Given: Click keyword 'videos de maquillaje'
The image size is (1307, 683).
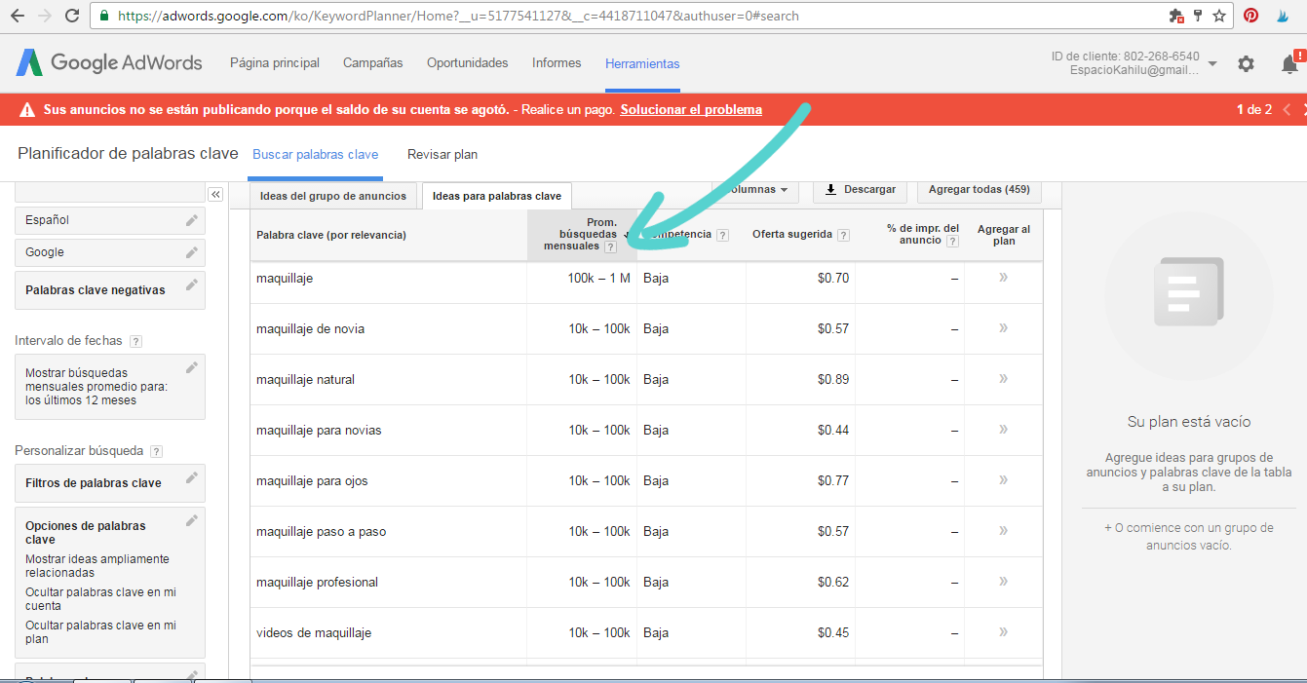Looking at the screenshot, I should click(314, 633).
